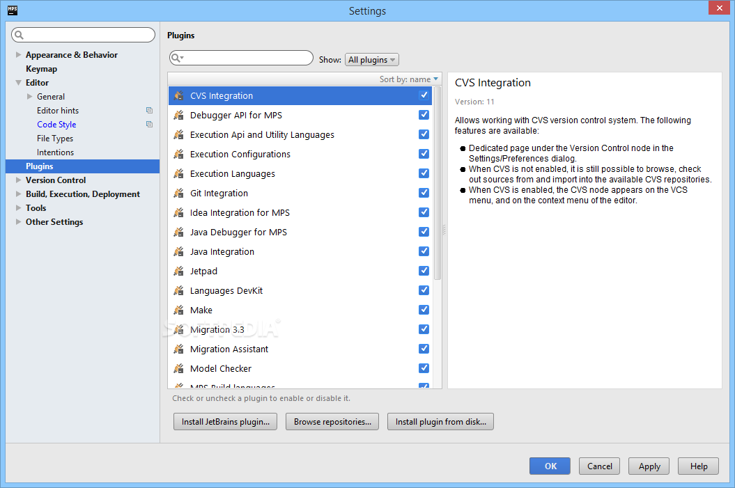Click the copy icon beside Editor hints
Screen dimensions: 735x488
pyautogui.click(x=150, y=111)
